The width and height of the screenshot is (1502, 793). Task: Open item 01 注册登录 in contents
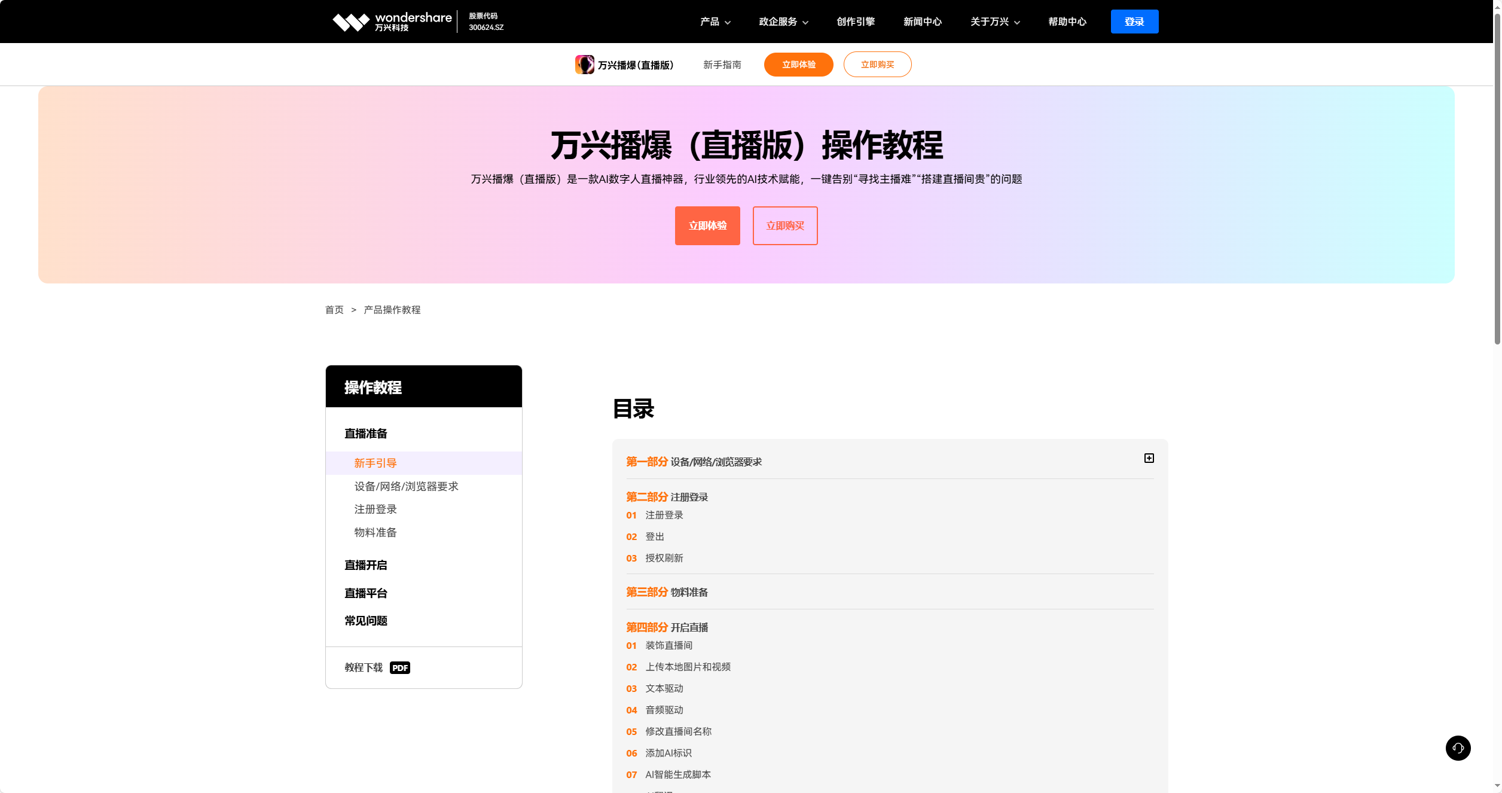(655, 515)
